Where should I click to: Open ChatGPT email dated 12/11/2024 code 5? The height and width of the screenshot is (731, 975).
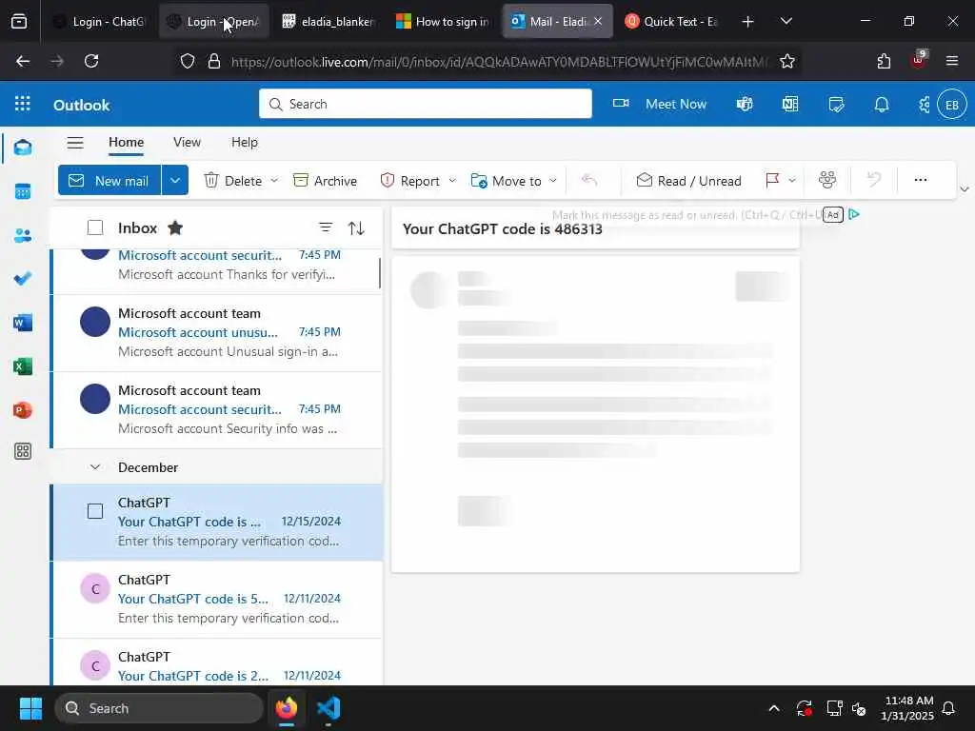216,599
